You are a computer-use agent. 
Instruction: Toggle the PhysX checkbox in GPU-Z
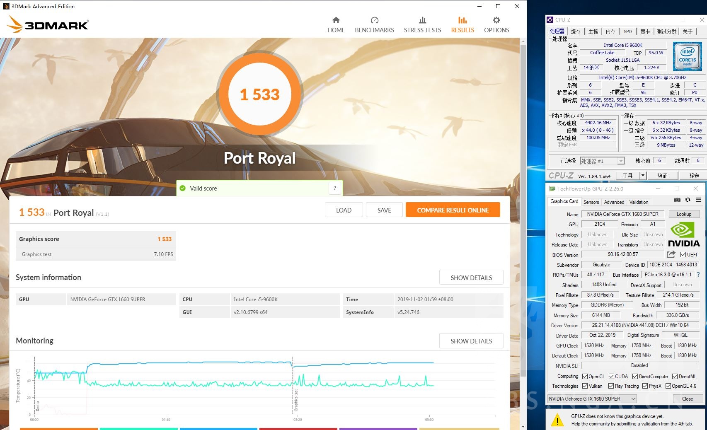(x=645, y=386)
